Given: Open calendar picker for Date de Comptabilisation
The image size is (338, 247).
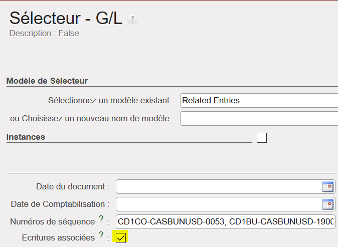Looking at the screenshot, I should pyautogui.click(x=327, y=204).
